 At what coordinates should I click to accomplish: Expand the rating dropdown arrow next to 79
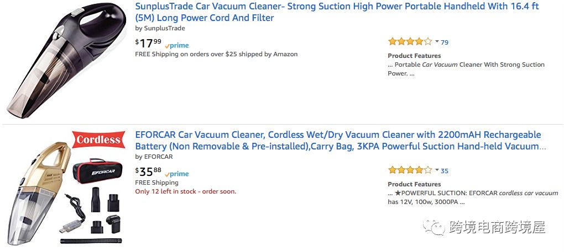tap(437, 42)
